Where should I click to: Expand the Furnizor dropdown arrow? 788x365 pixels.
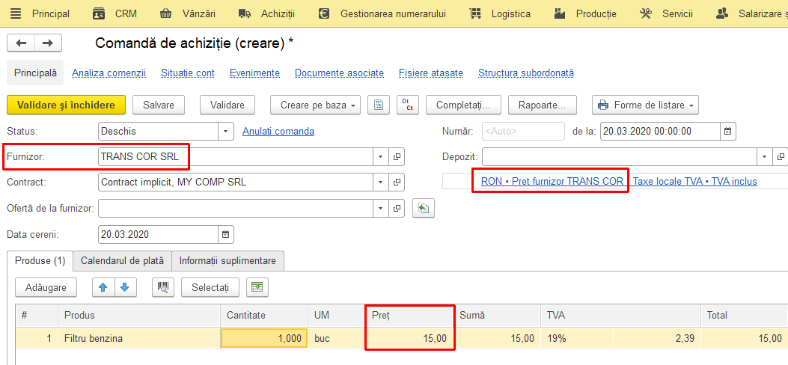pyautogui.click(x=380, y=156)
